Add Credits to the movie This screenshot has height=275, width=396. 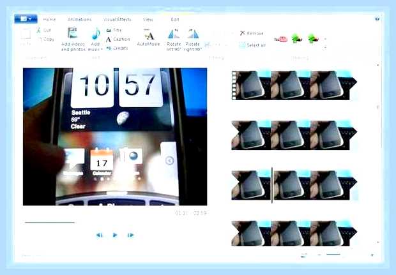point(117,48)
